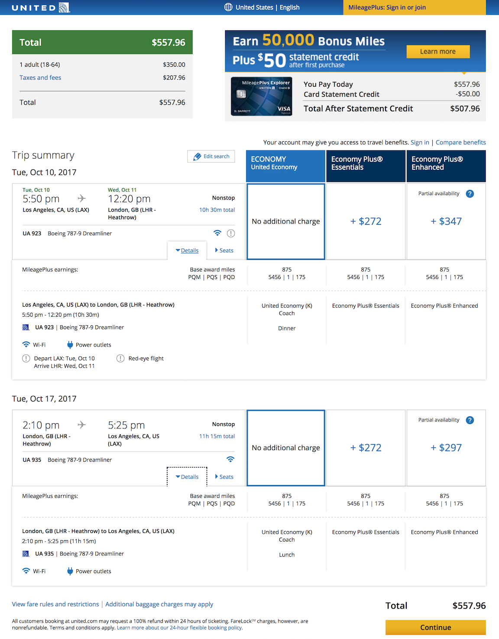The image size is (499, 639).
Task: Click the warning icon beside the UA 923 Wi-Fi symbol
Action: pos(231,233)
